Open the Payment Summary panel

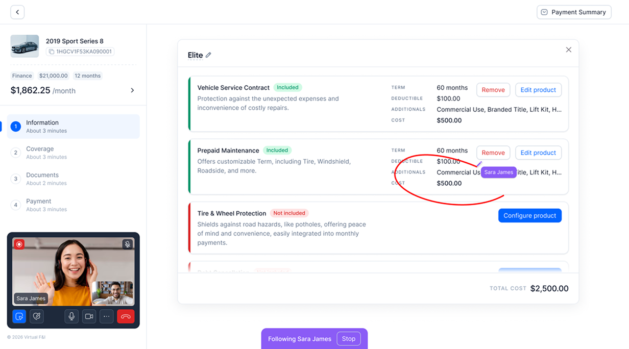pos(574,12)
